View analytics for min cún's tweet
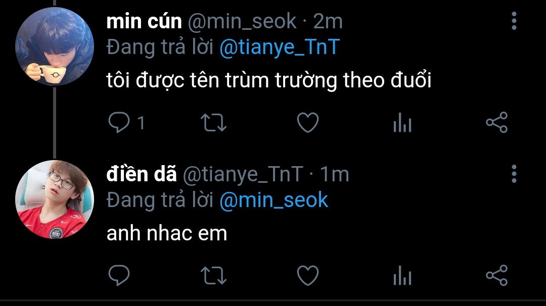The image size is (546, 306). (402, 123)
